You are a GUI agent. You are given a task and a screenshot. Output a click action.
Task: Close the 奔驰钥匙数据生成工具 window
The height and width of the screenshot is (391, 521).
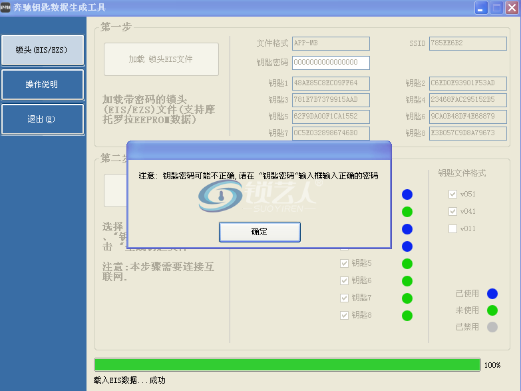(512, 7)
